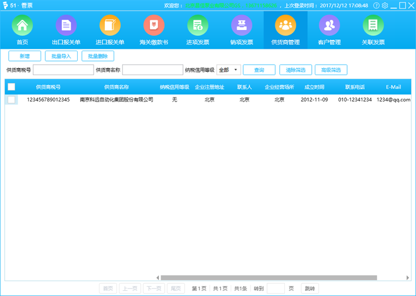Image resolution: width=416 pixels, height=296 pixels.
Task: Click the 批量导入 button
Action: point(61,56)
